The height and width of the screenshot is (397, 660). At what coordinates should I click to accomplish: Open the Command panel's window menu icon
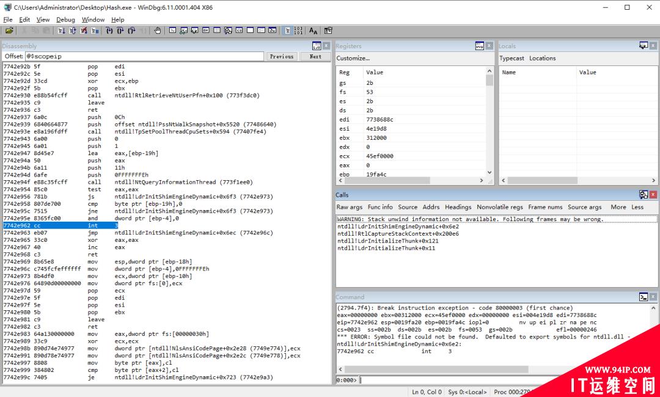pyautogui.click(x=643, y=297)
